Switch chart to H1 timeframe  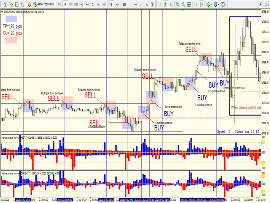(82, 4)
